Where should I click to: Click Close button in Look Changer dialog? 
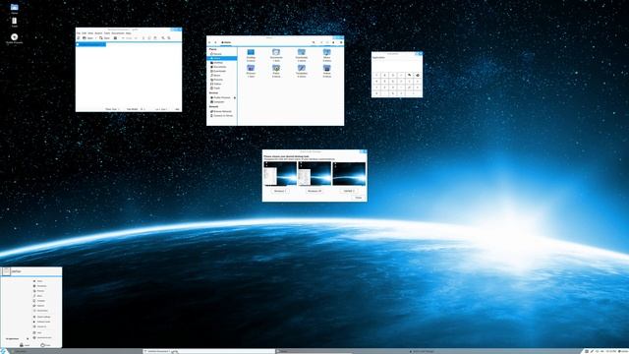pos(358,198)
